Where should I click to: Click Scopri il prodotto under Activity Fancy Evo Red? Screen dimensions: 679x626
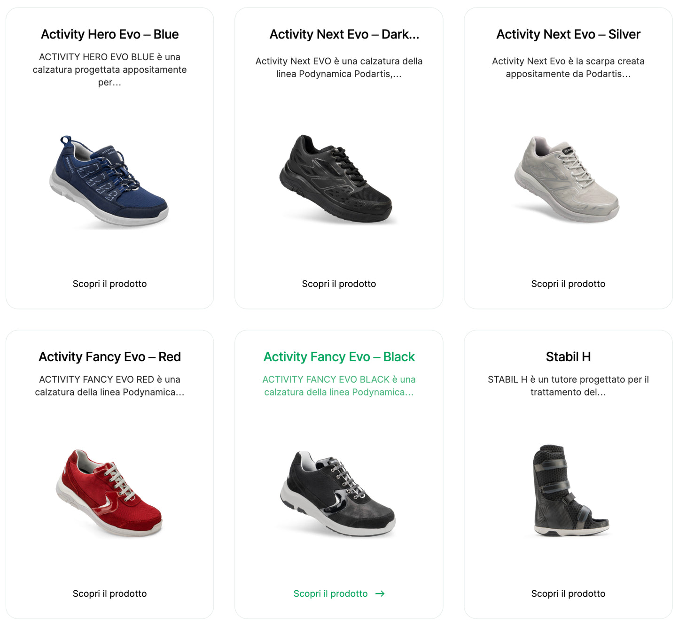[x=109, y=594]
